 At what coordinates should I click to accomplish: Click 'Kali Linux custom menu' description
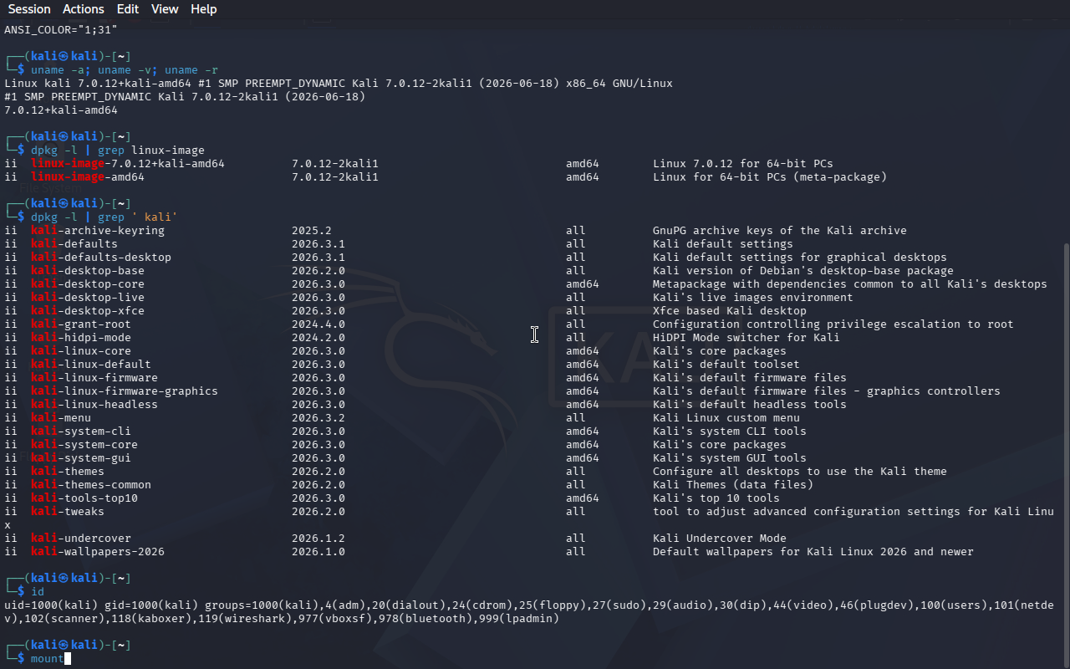726,418
